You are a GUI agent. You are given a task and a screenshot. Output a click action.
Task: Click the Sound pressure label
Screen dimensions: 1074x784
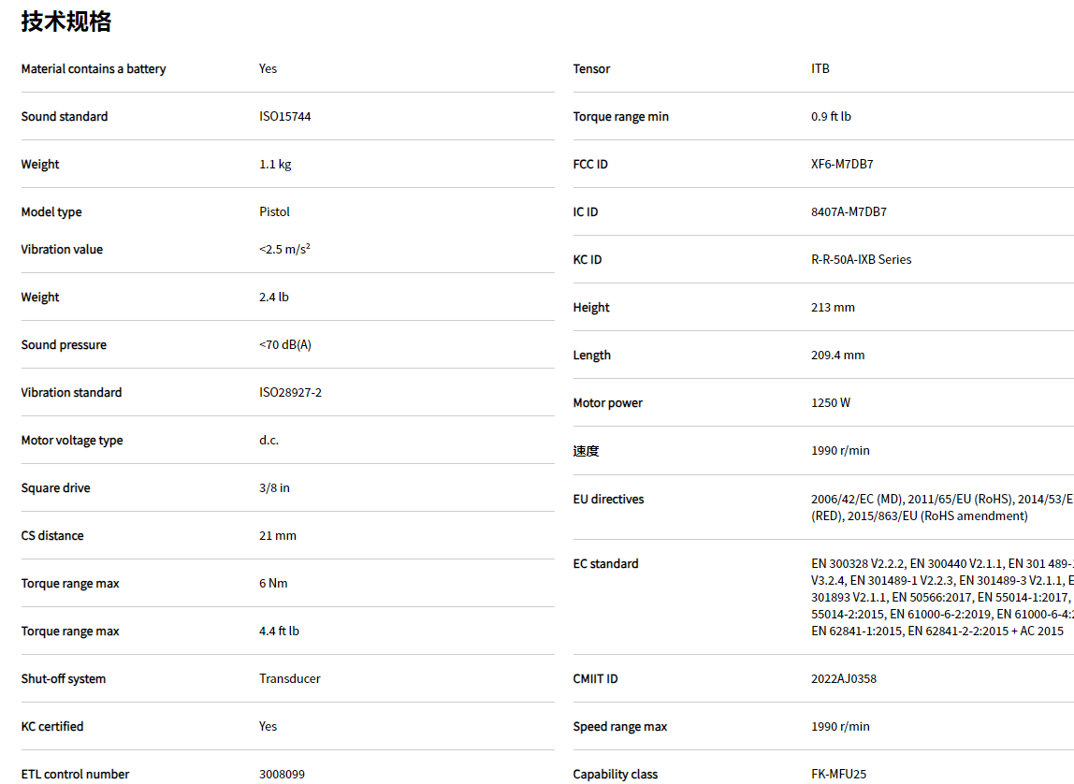(x=64, y=345)
